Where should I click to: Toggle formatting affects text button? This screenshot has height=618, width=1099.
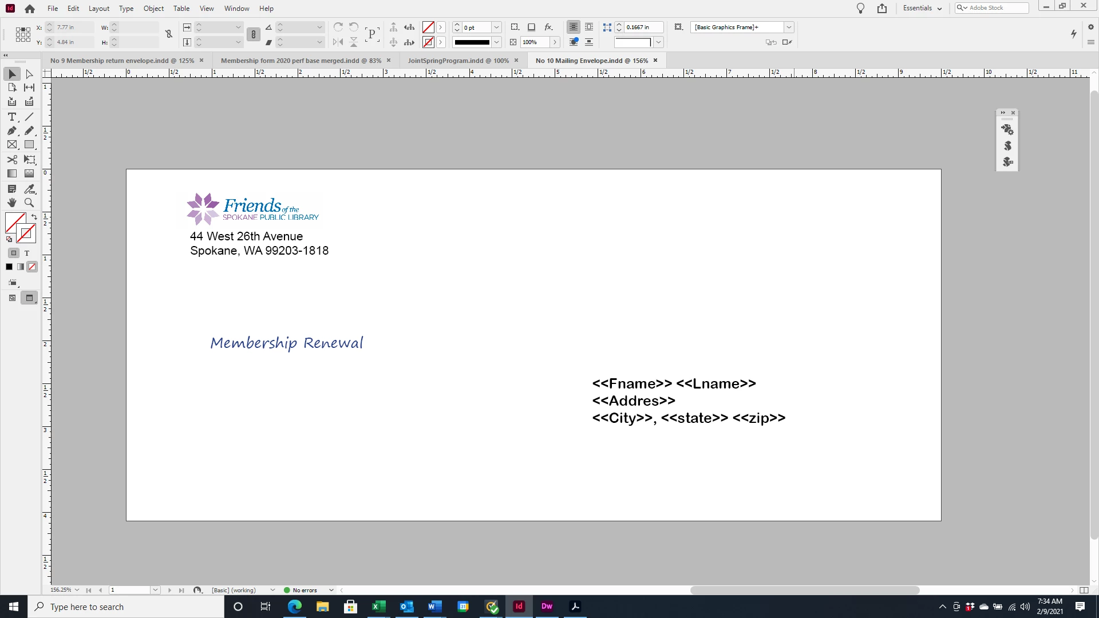click(26, 253)
